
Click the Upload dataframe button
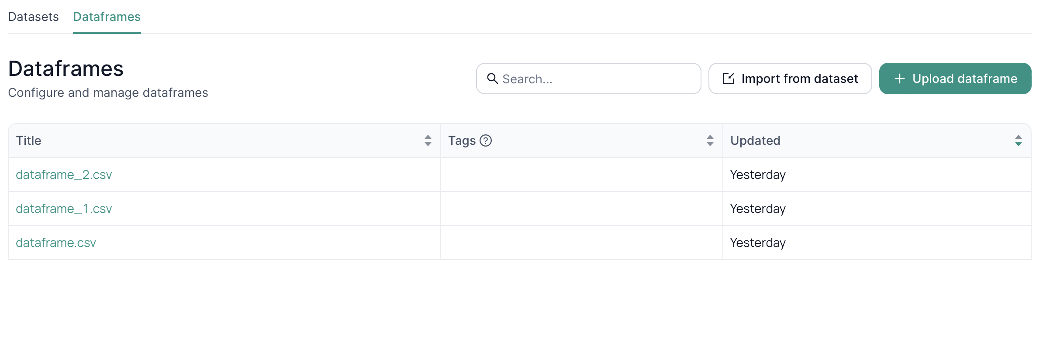955,79
